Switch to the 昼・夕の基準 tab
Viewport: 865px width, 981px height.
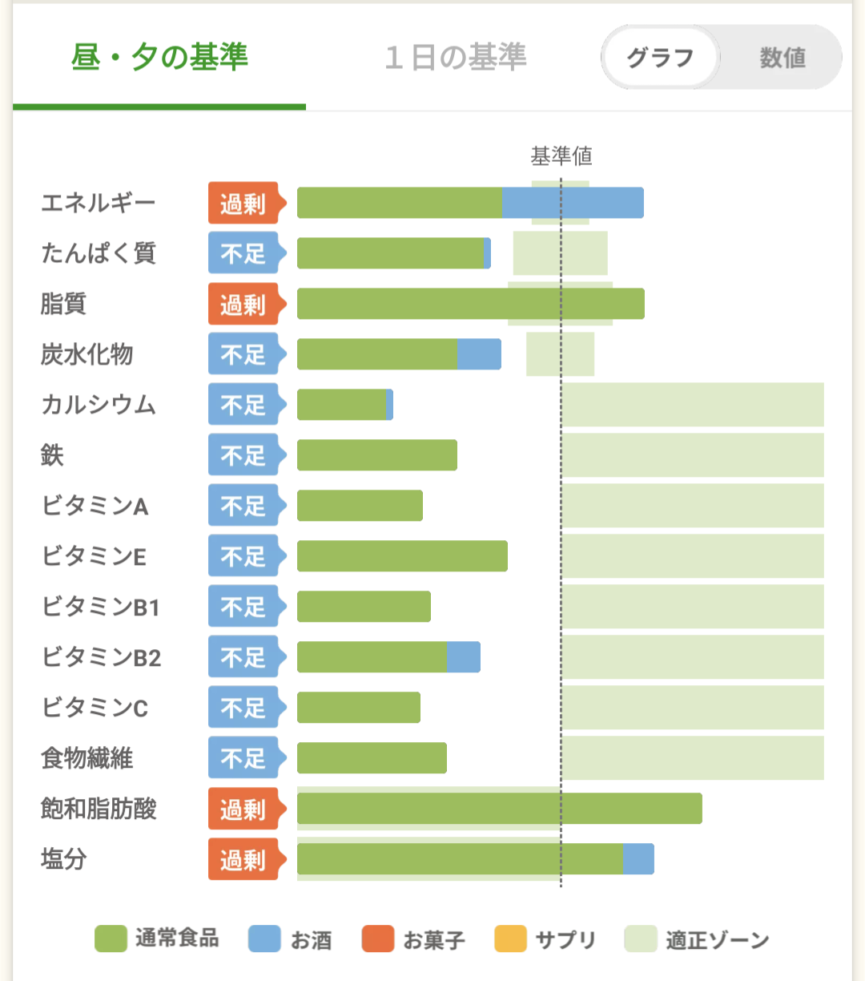click(x=159, y=58)
